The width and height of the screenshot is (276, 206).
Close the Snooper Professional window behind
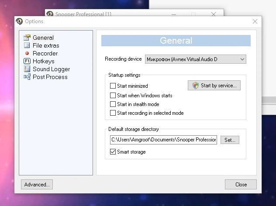click(214, 14)
